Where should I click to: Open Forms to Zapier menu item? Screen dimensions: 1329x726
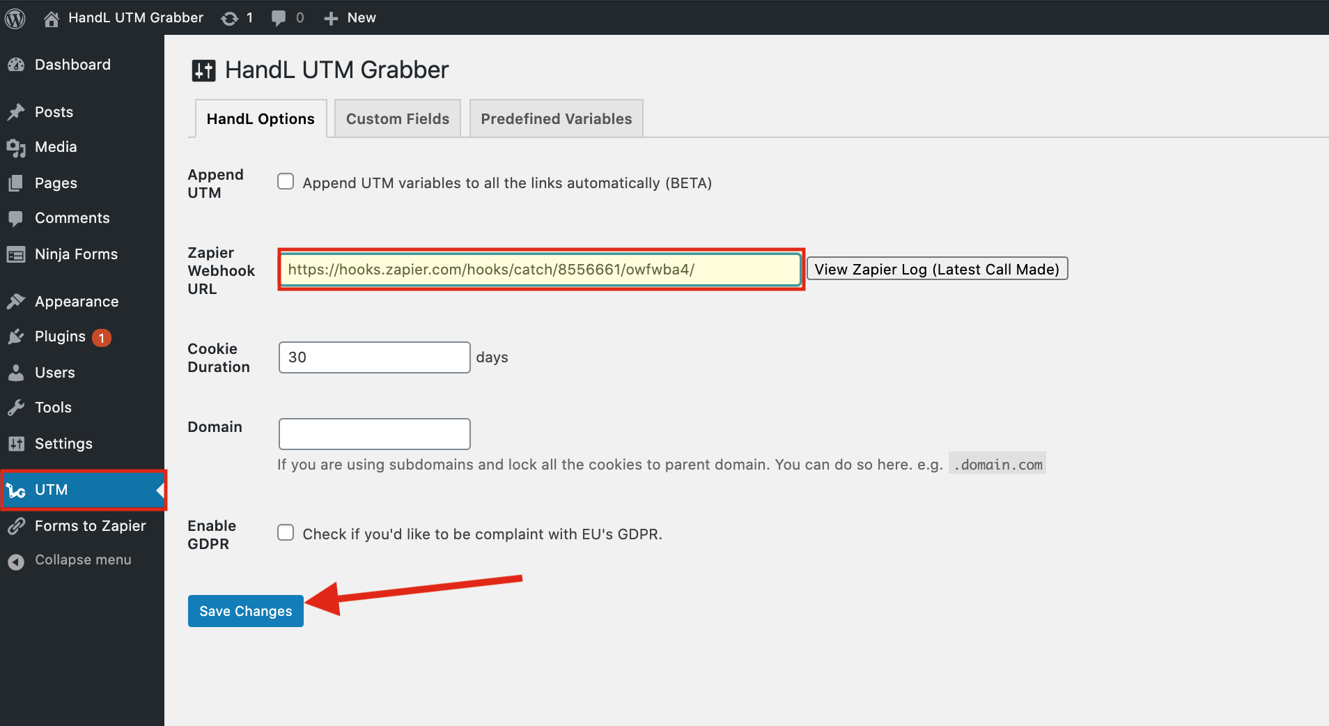pyautogui.click(x=90, y=526)
